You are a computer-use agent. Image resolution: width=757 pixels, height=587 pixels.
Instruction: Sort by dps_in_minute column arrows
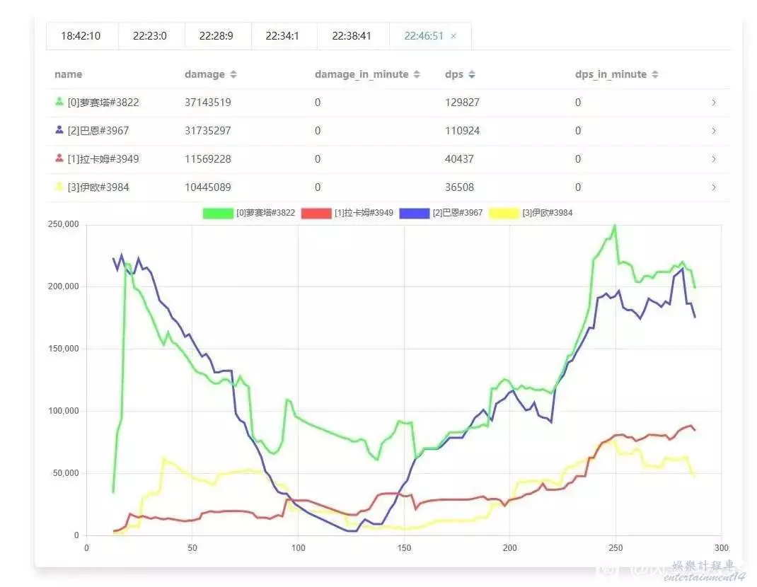click(x=655, y=74)
